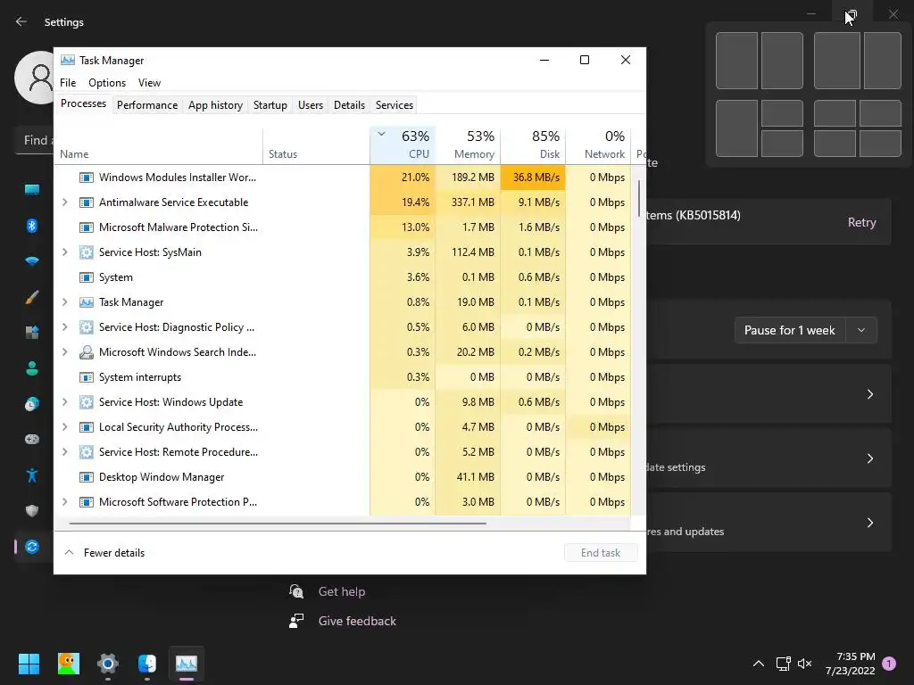This screenshot has height=685, width=914.
Task: Open Personalization brush icon in Settings sidebar
Action: [32, 297]
